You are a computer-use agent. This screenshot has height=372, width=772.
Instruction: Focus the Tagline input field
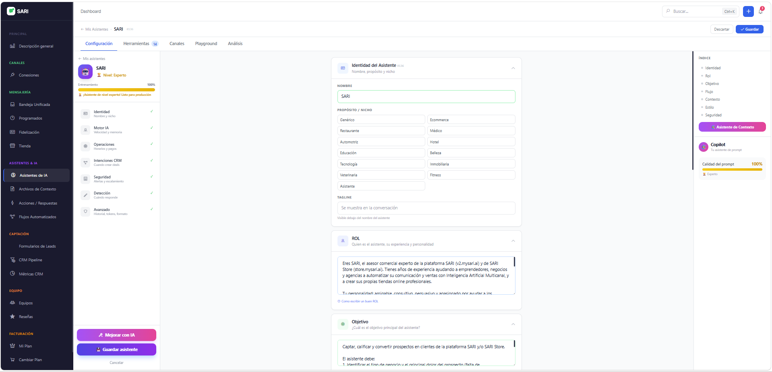(x=426, y=208)
